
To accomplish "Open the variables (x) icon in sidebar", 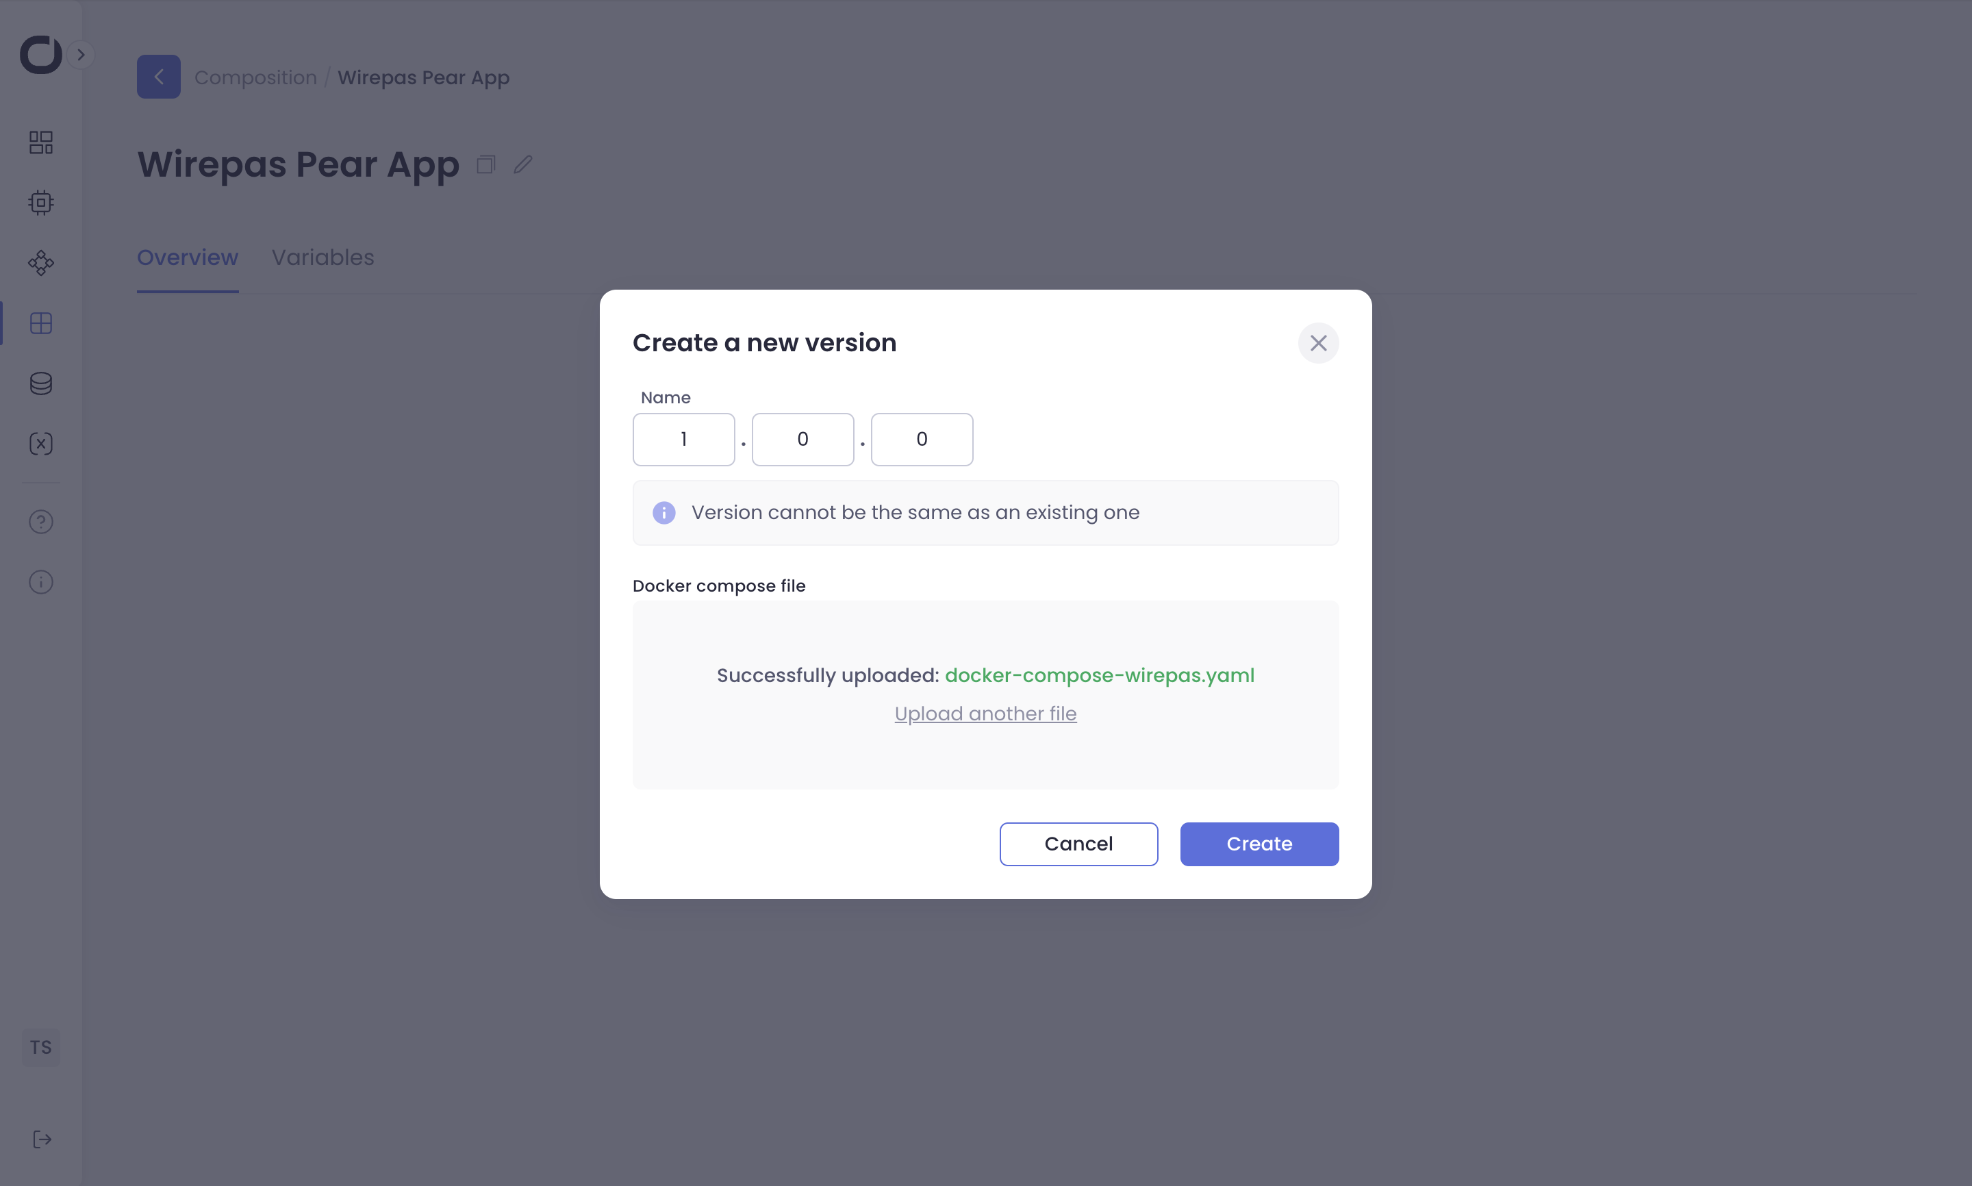I will tap(41, 444).
